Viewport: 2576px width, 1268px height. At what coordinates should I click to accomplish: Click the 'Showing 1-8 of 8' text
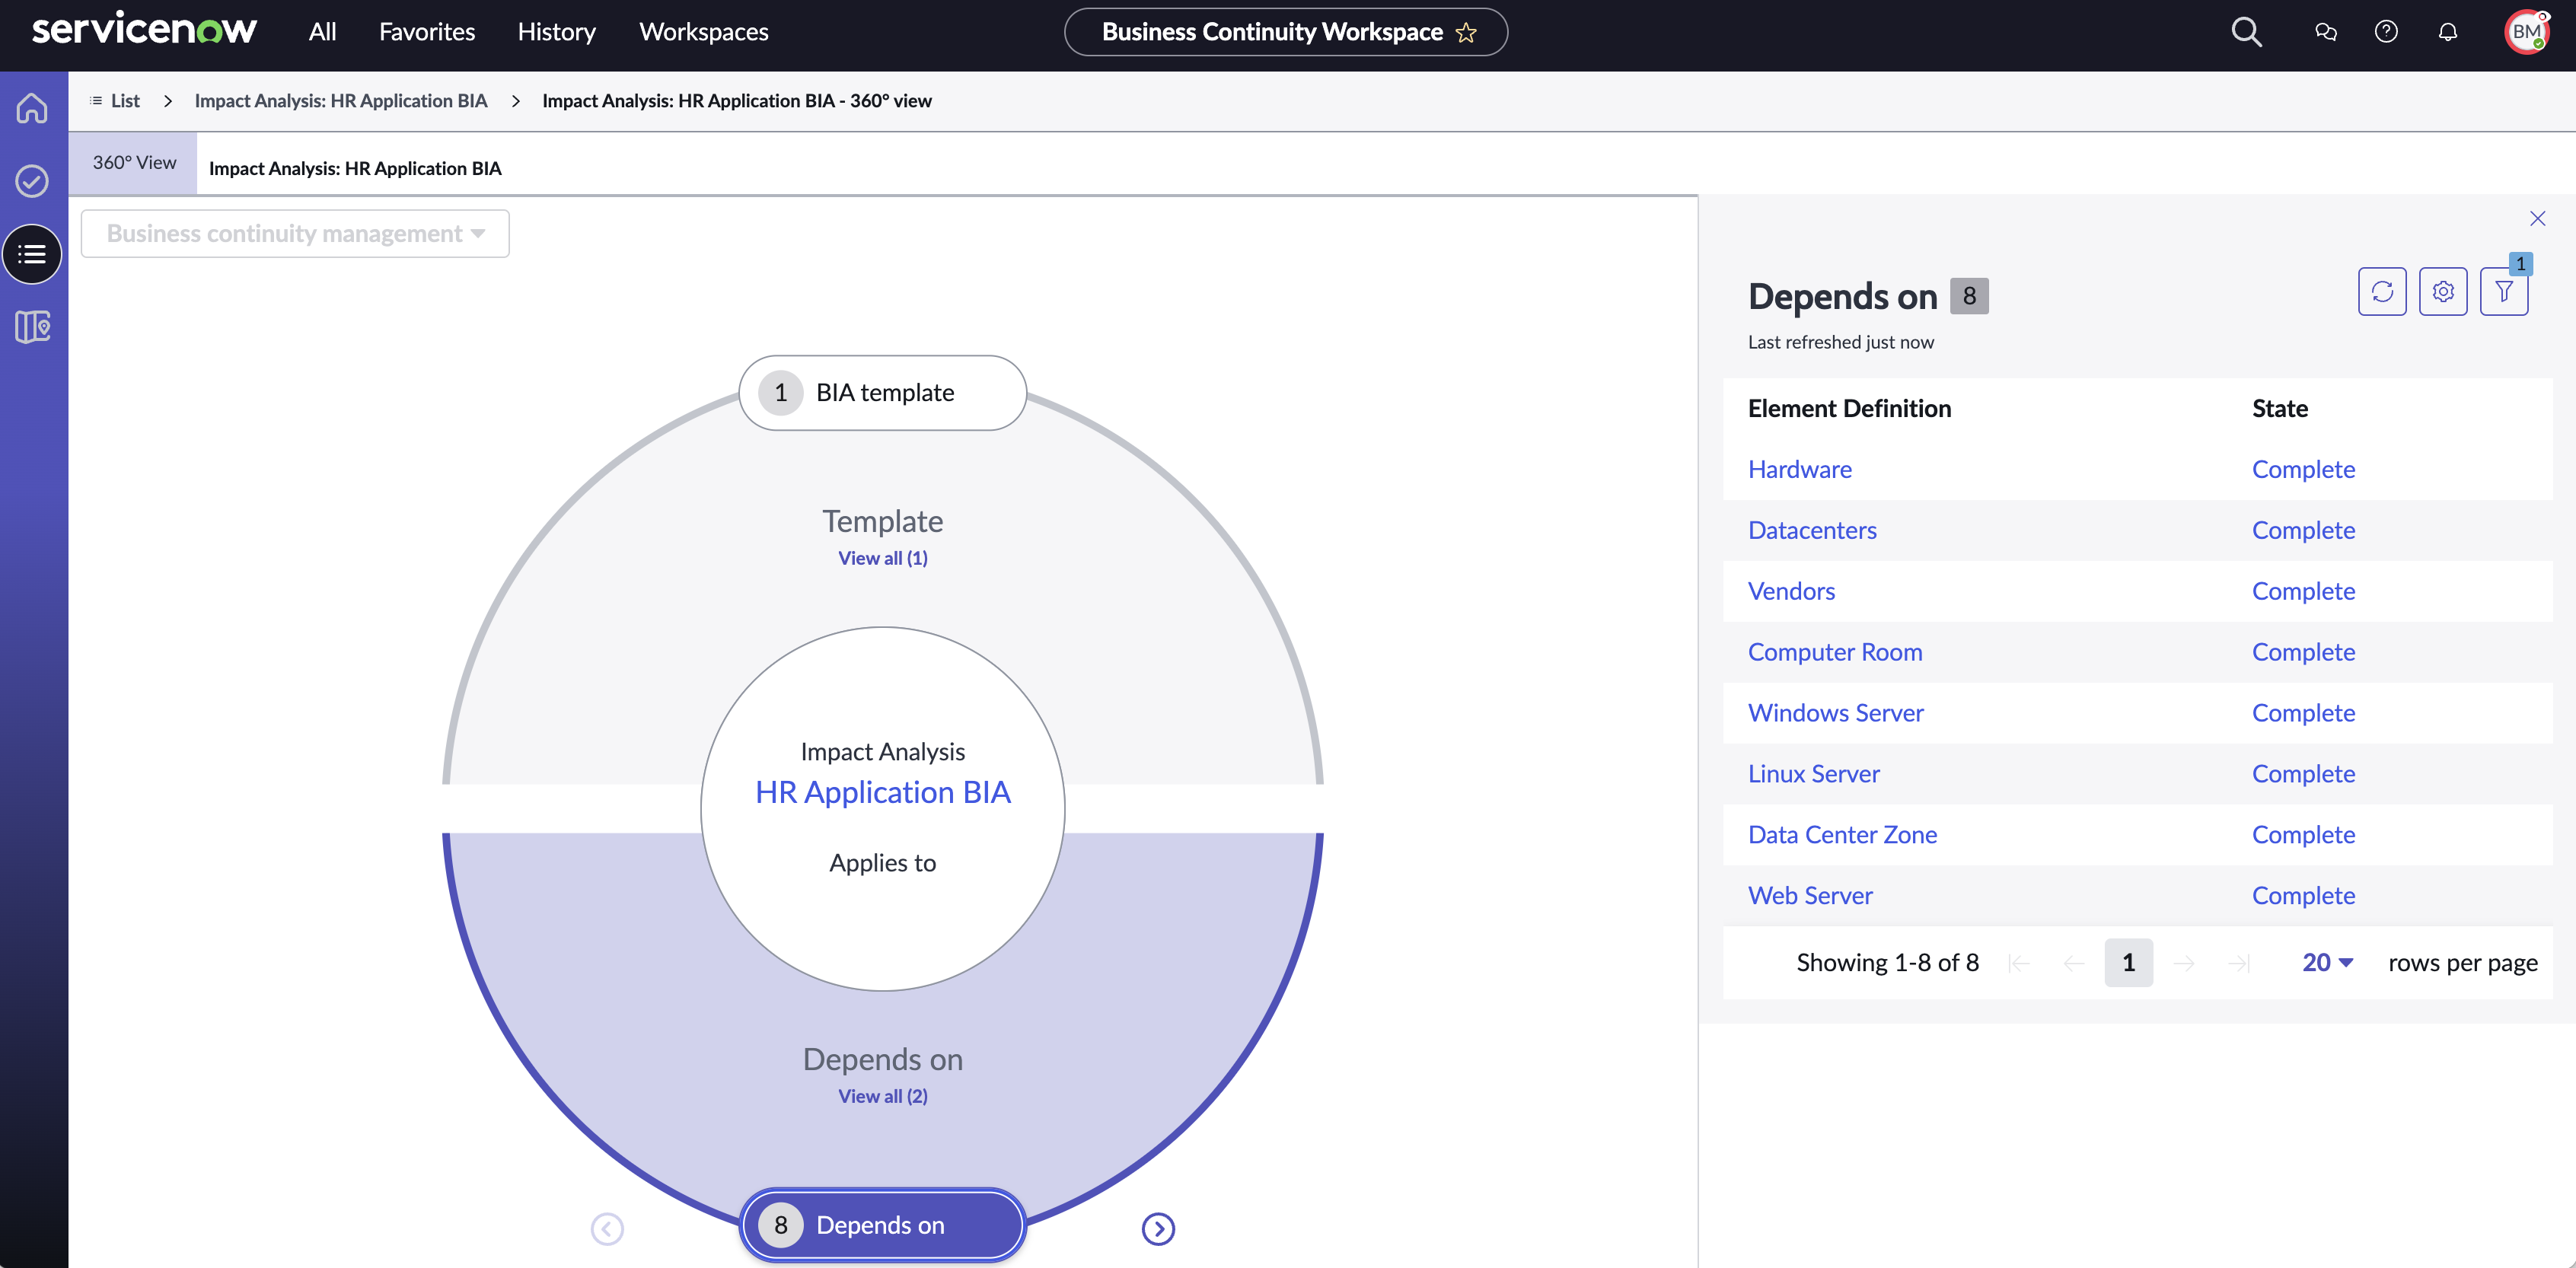tap(1887, 963)
